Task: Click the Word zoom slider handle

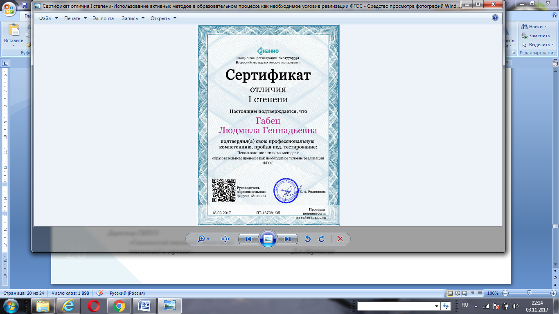Action: [530, 293]
